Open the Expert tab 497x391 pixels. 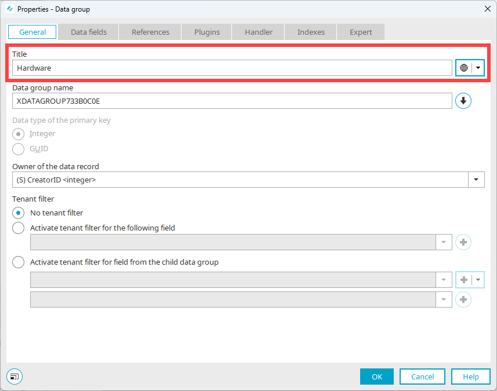[361, 32]
